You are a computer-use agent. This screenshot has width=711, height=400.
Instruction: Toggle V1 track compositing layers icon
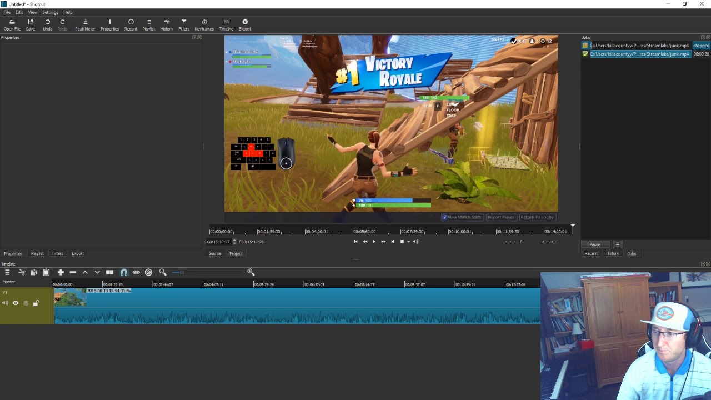26,303
